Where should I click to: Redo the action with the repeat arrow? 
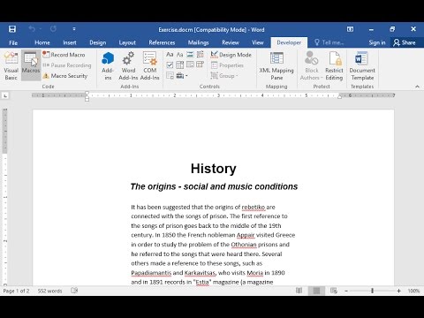53,29
